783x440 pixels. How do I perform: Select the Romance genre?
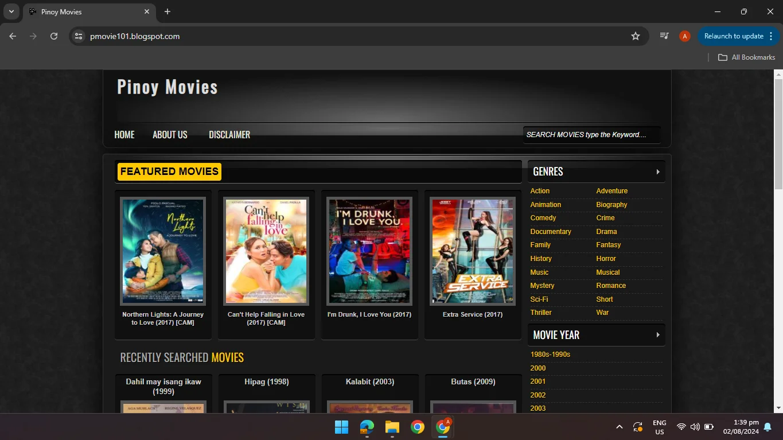611,286
